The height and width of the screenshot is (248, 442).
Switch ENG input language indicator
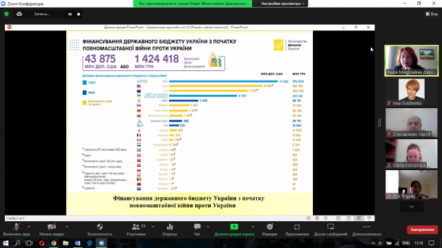(406, 243)
